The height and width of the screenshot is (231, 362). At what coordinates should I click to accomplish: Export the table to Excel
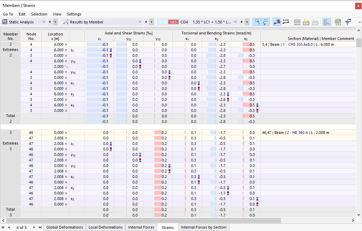338,22
